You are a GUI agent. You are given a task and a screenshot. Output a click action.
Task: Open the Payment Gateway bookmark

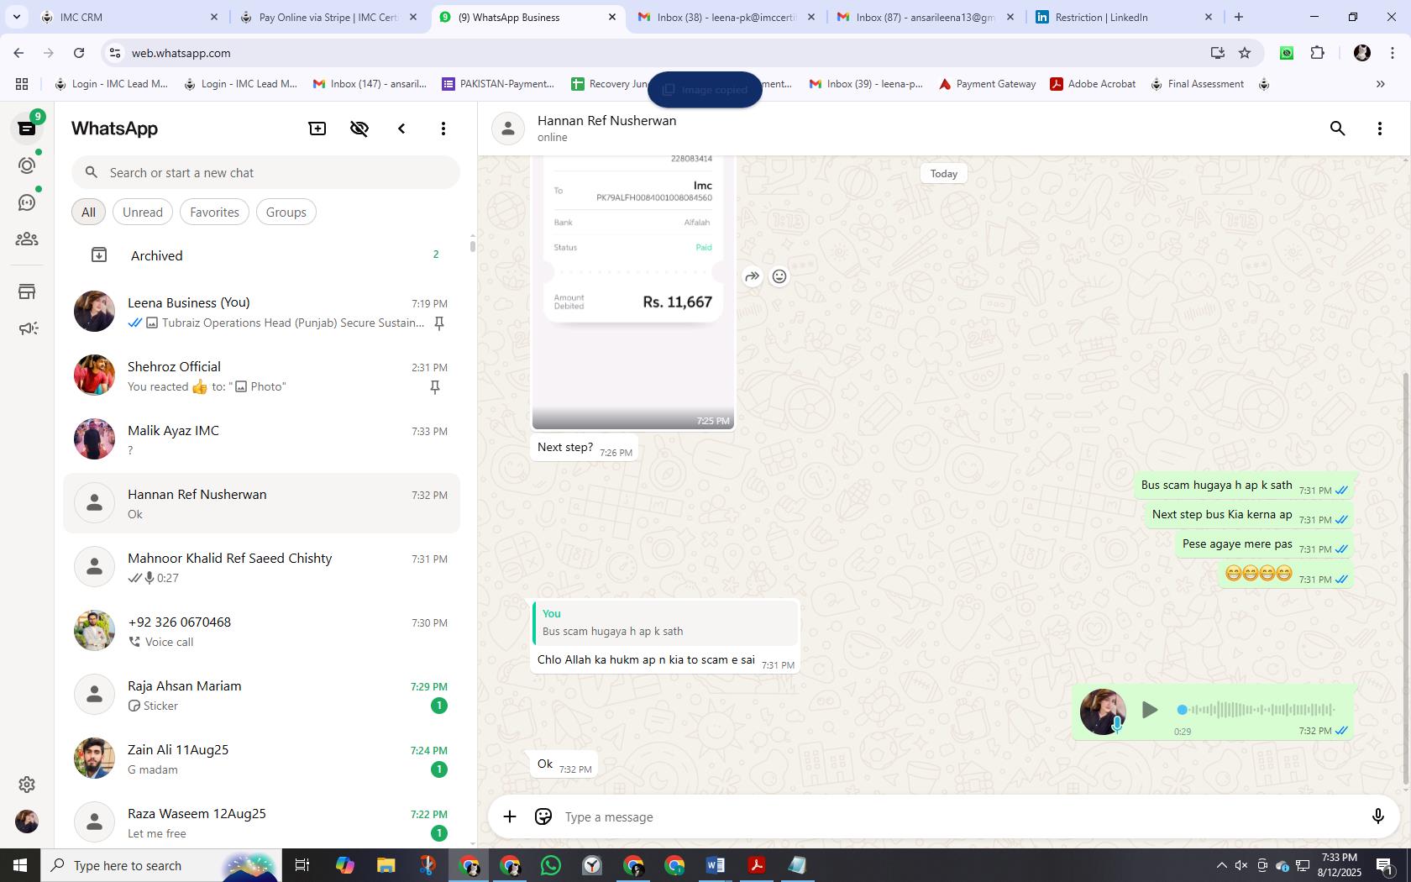987,84
